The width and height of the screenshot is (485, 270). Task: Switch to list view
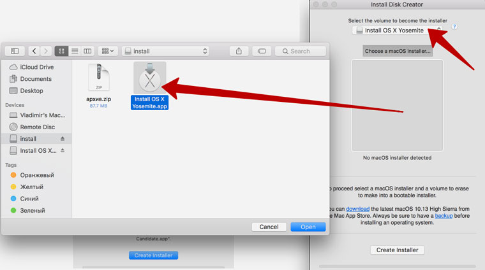click(75, 51)
